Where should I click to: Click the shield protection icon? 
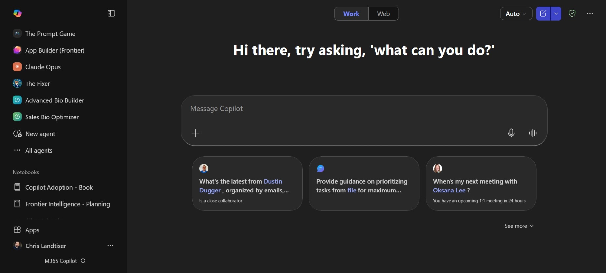coord(572,13)
